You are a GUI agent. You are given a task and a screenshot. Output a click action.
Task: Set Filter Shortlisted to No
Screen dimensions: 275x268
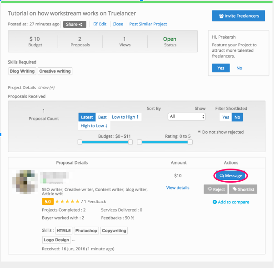(x=238, y=118)
